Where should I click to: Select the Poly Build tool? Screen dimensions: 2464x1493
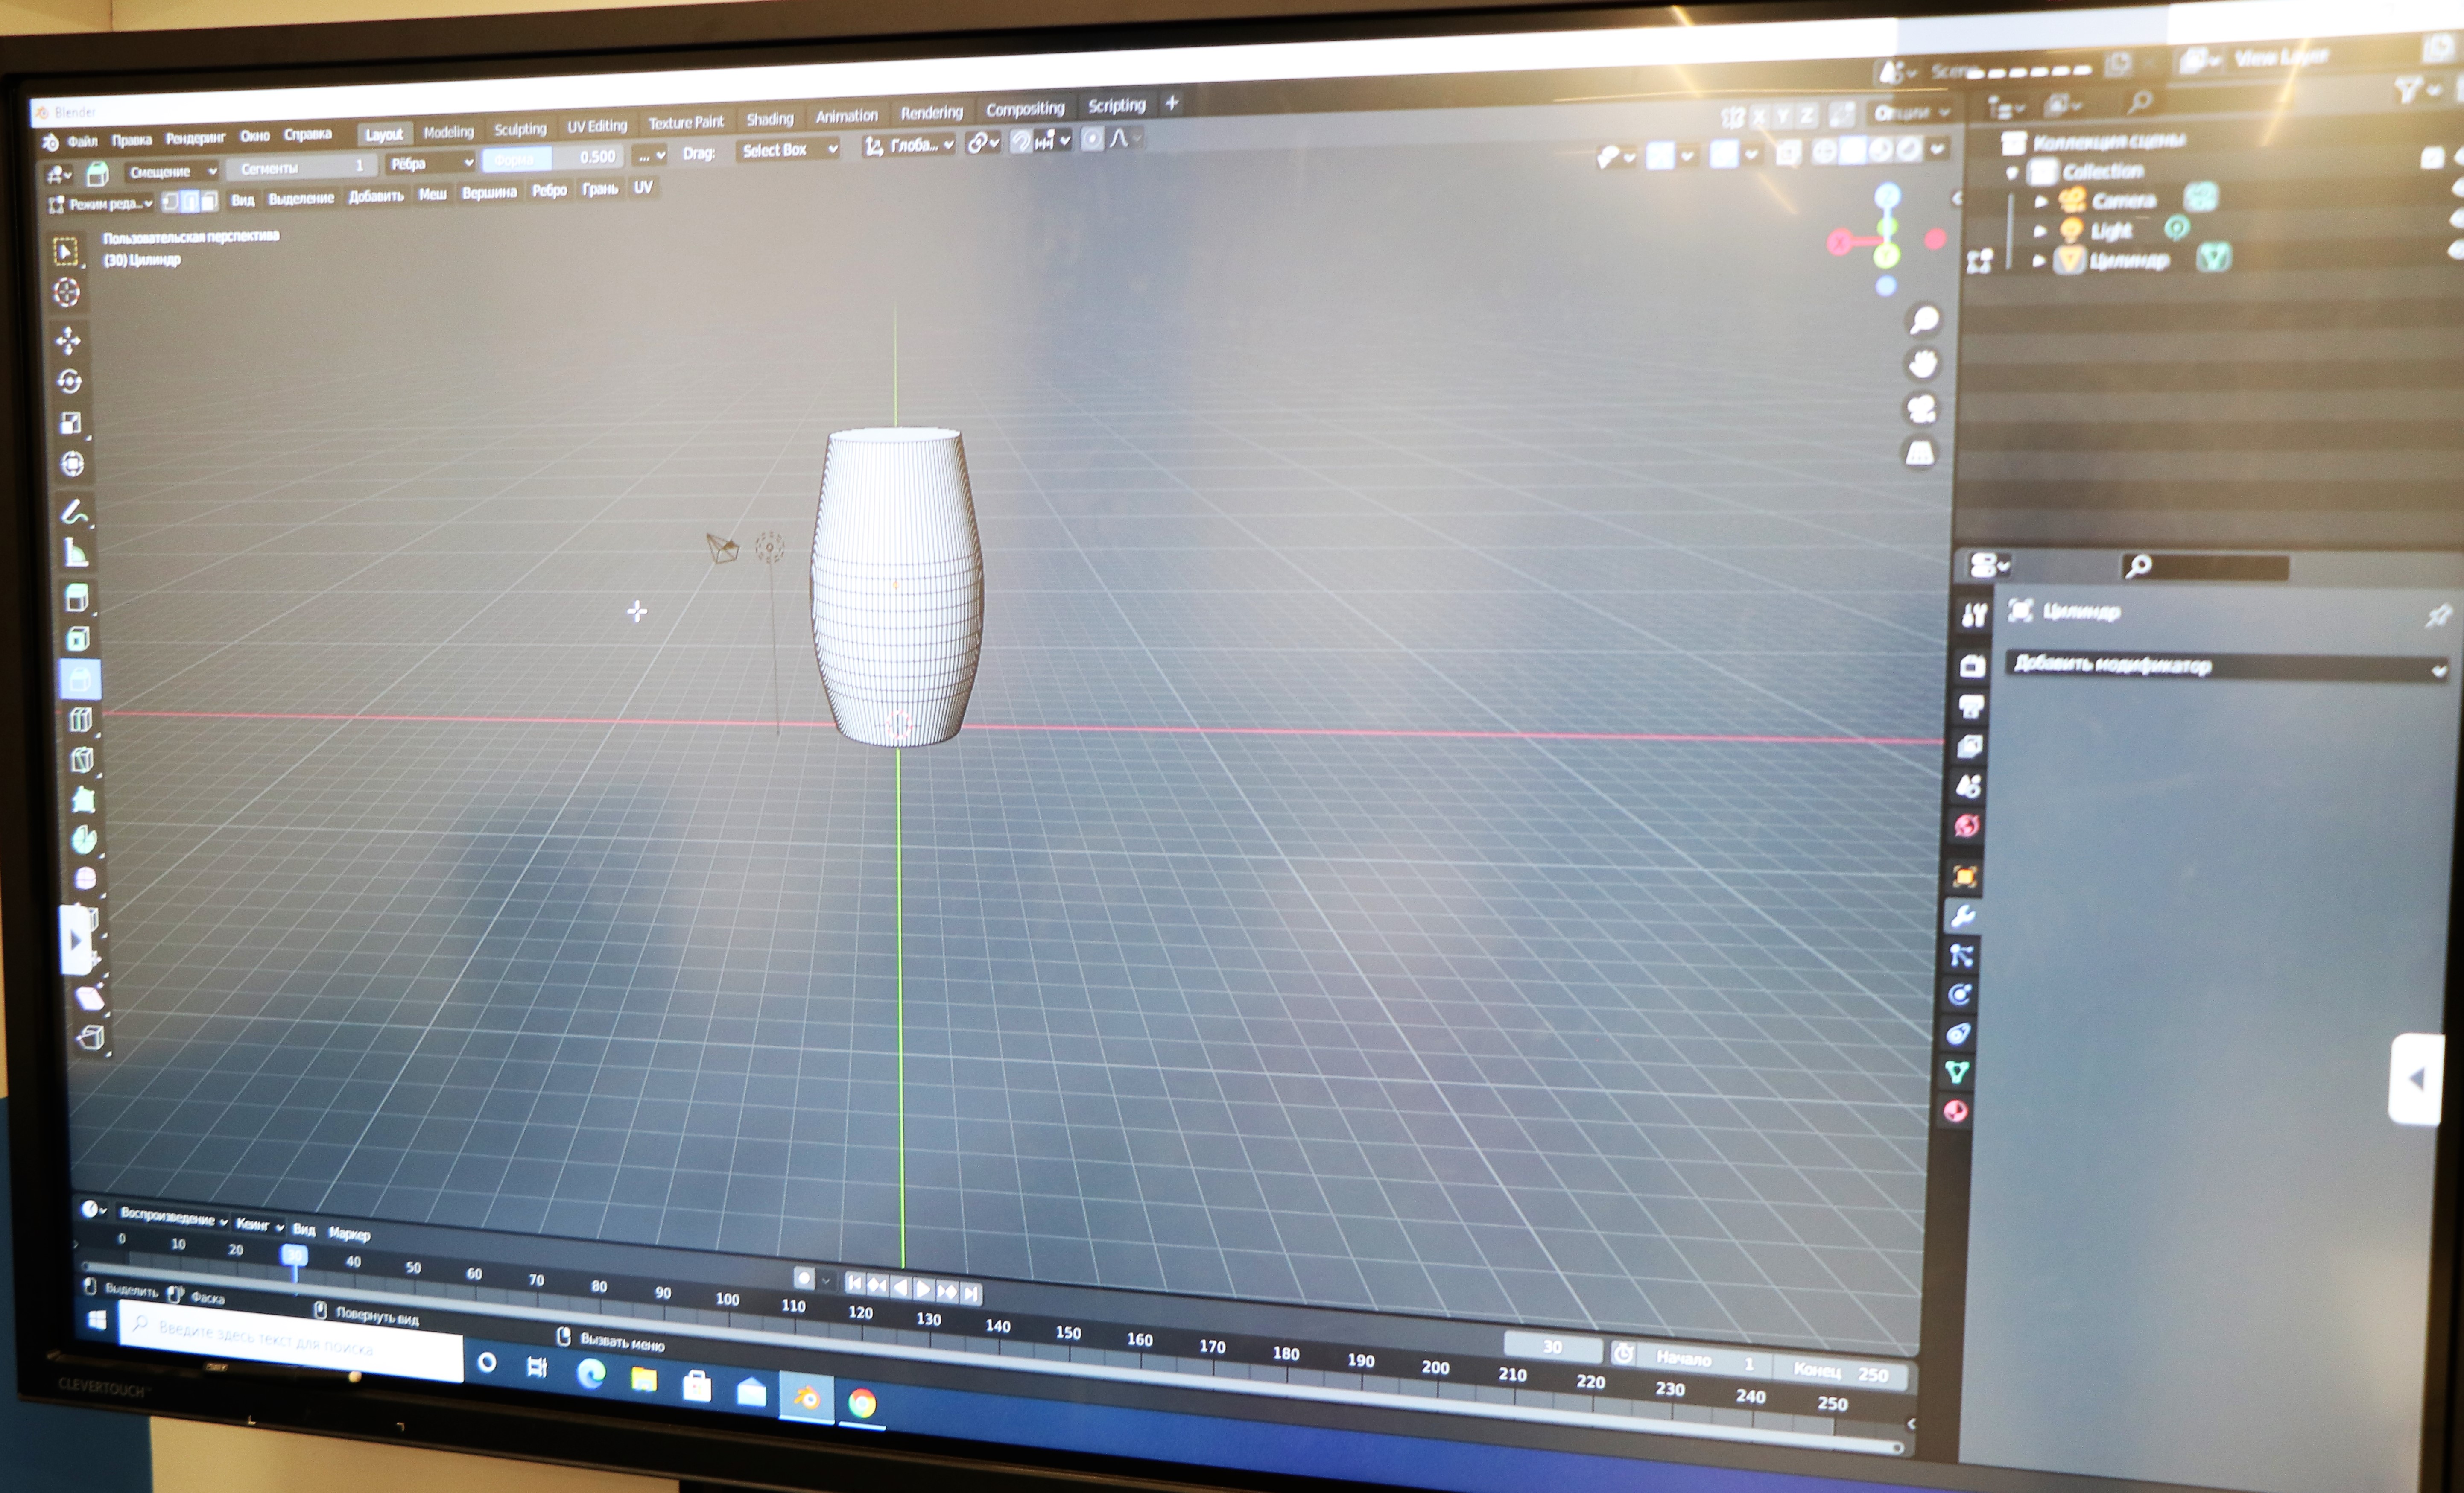84,800
